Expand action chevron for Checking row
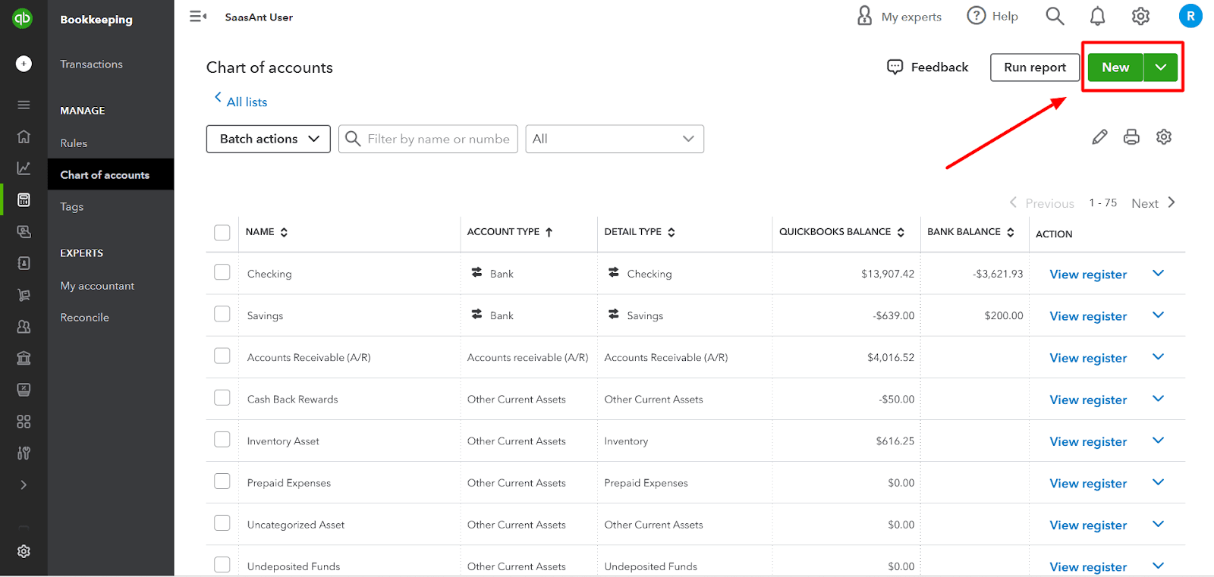The image size is (1214, 577). pyautogui.click(x=1158, y=273)
